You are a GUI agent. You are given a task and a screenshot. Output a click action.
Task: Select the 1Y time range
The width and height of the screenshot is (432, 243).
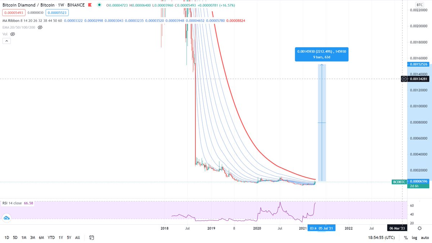click(x=61, y=238)
